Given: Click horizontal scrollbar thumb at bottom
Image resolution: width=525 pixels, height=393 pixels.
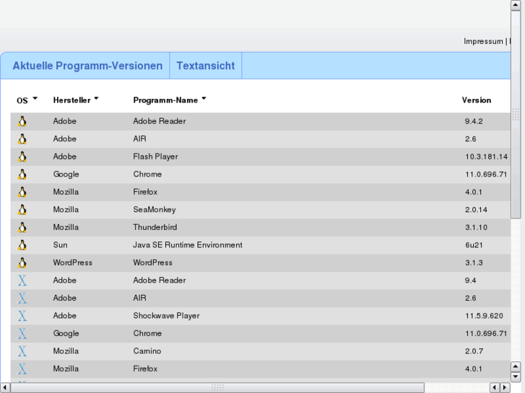Looking at the screenshot, I should click(217, 388).
